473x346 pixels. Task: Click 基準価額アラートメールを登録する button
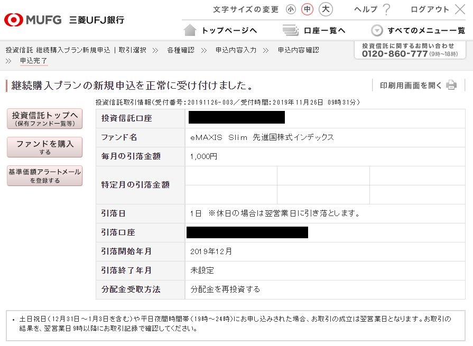coord(44,176)
